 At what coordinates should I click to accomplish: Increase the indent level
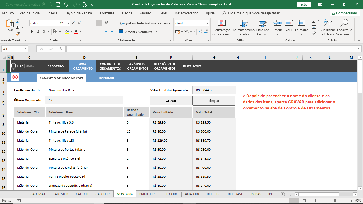pyautogui.click(x=113, y=32)
